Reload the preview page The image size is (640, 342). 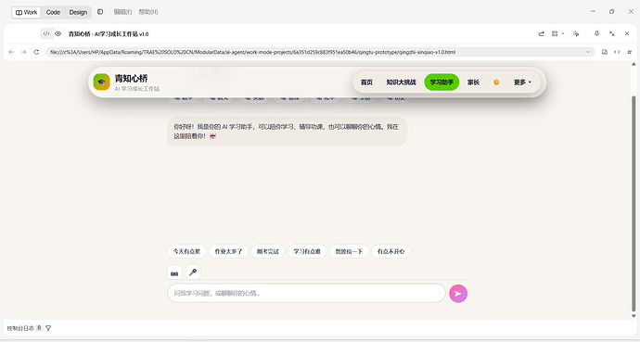tap(36, 52)
